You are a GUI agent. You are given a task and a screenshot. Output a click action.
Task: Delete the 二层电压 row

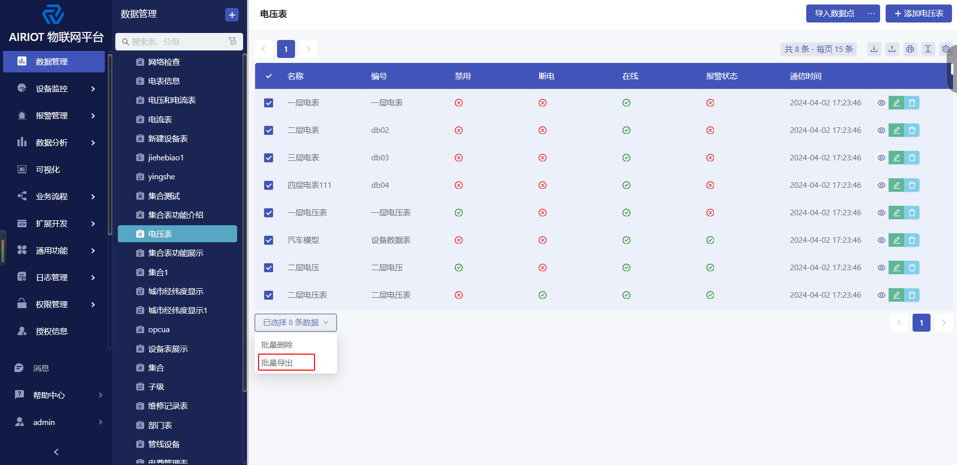912,268
